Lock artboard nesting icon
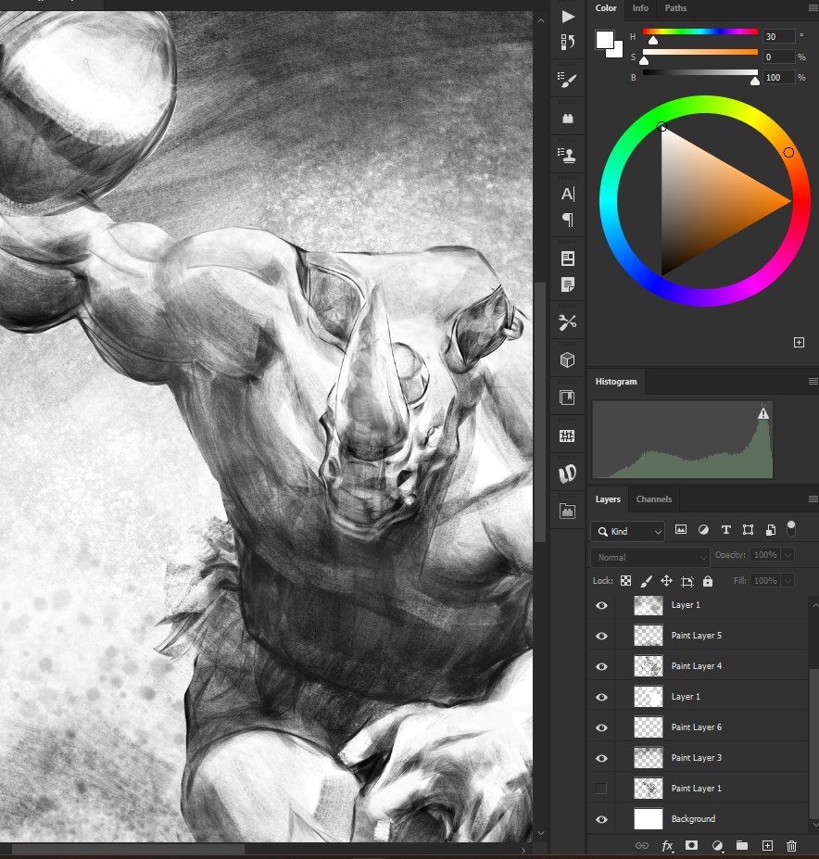 pos(687,581)
